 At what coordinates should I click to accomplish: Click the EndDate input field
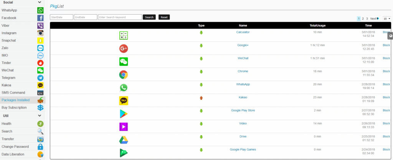click(86, 17)
